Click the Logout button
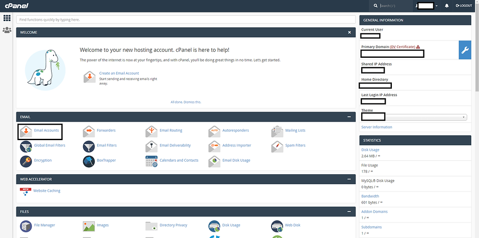Screen dimensions: 479x238 coord(464,6)
